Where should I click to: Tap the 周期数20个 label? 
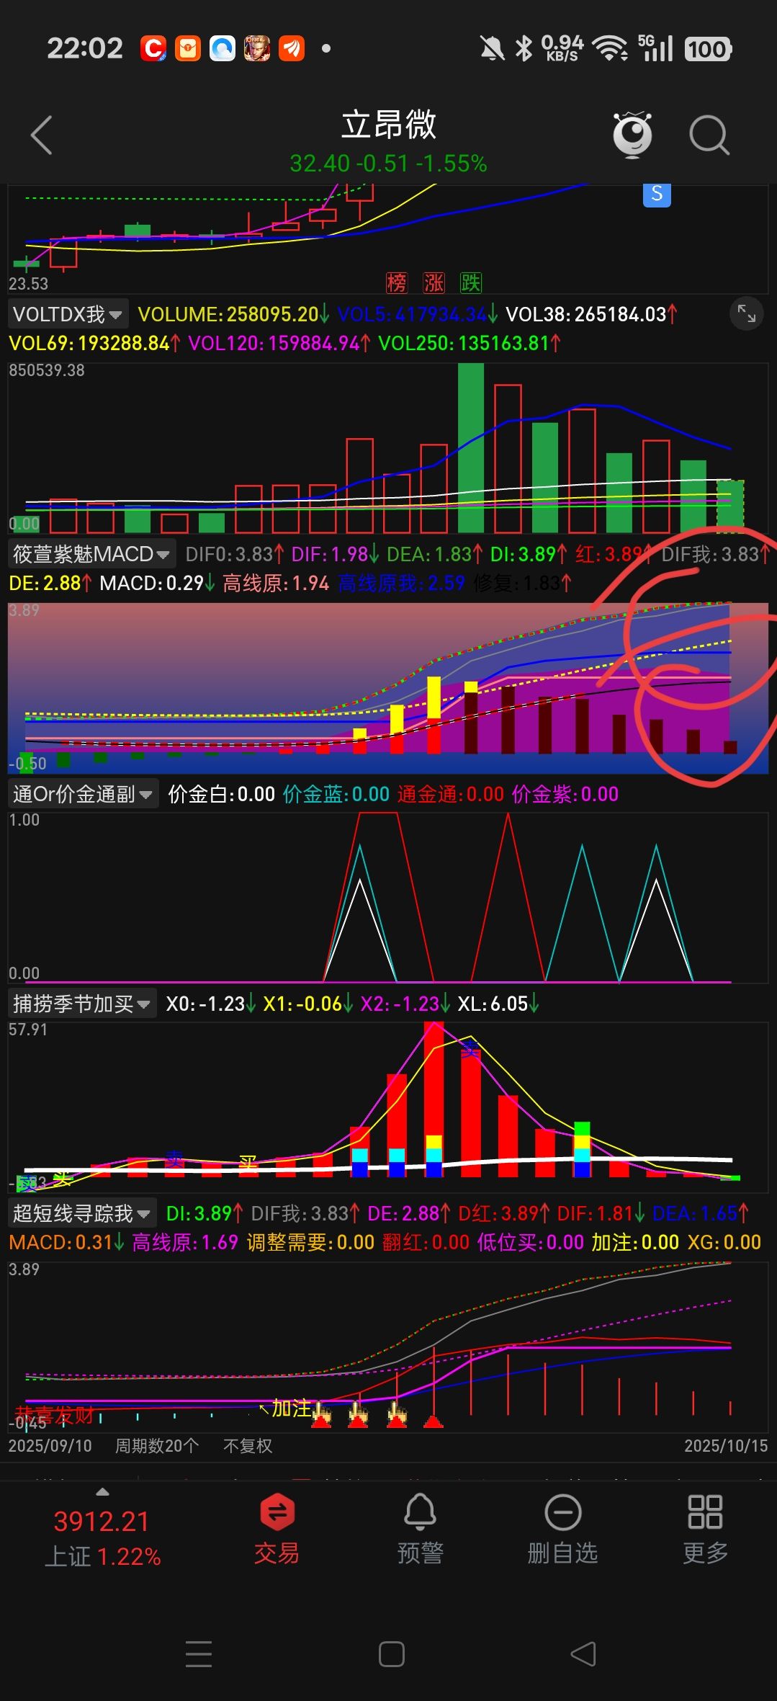coord(157,1446)
